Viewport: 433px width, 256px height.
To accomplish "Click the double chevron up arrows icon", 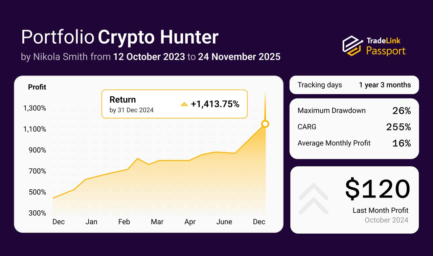I will (x=314, y=199).
